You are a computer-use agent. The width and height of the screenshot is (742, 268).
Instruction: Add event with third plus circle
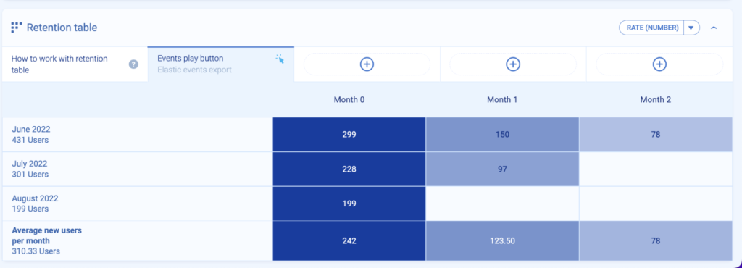659,64
